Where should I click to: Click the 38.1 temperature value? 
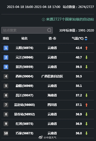[79, 86]
